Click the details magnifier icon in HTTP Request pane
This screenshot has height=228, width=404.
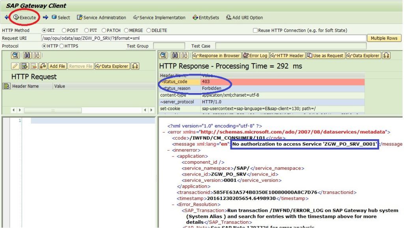pos(15,55)
